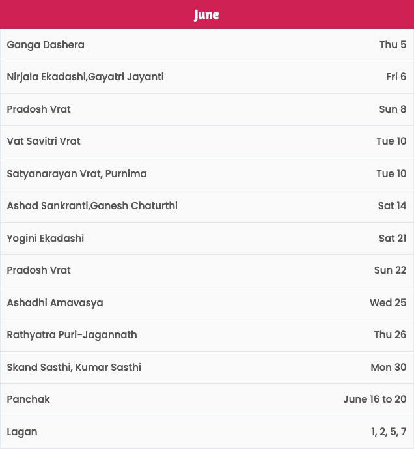Click Rathyatra Puri-Jagannath row
414x449 pixels.
tap(207, 335)
